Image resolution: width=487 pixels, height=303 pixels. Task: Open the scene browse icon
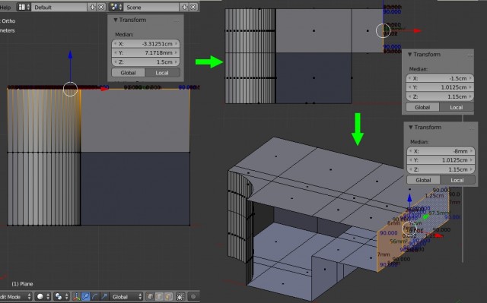(116, 7)
